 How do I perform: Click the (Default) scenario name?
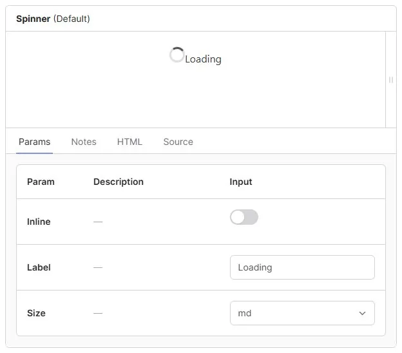coord(72,19)
